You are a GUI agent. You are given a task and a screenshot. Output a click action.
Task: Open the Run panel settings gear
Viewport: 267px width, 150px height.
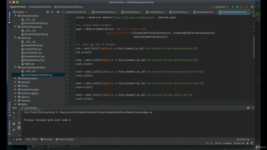(x=248, y=108)
